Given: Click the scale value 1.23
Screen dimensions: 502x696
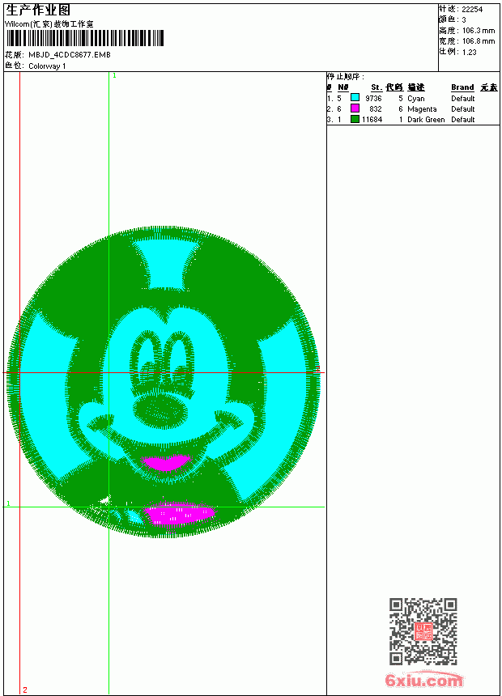Looking at the screenshot, I should pos(469,52).
